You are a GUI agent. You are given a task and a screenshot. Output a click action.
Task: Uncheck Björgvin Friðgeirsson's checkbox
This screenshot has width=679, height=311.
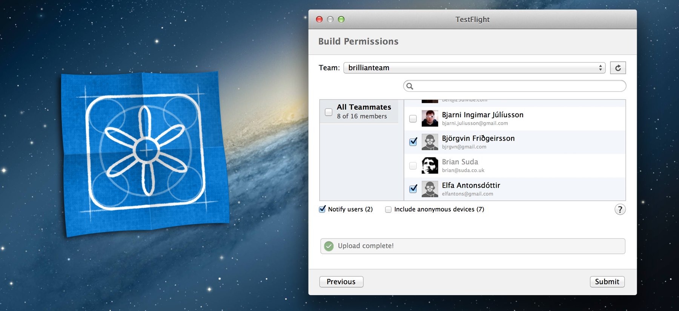413,142
